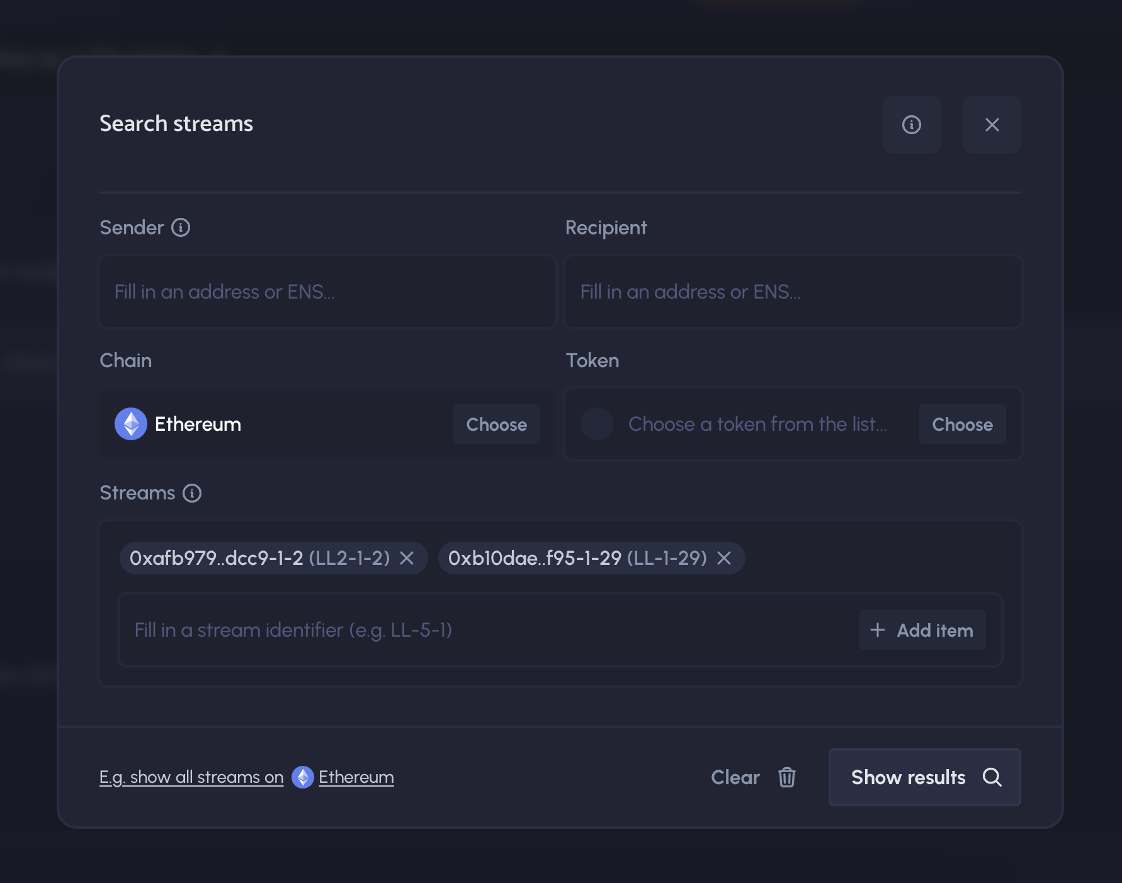Click the Ethereum chain logo icon
Viewport: 1122px width, 883px height.
pos(131,424)
